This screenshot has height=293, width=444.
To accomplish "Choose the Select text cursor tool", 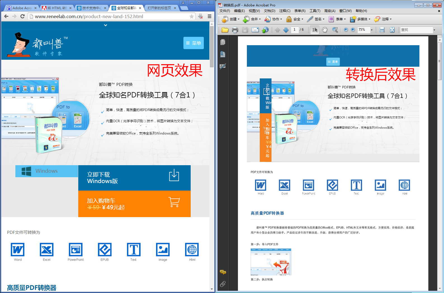I will click(315, 30).
